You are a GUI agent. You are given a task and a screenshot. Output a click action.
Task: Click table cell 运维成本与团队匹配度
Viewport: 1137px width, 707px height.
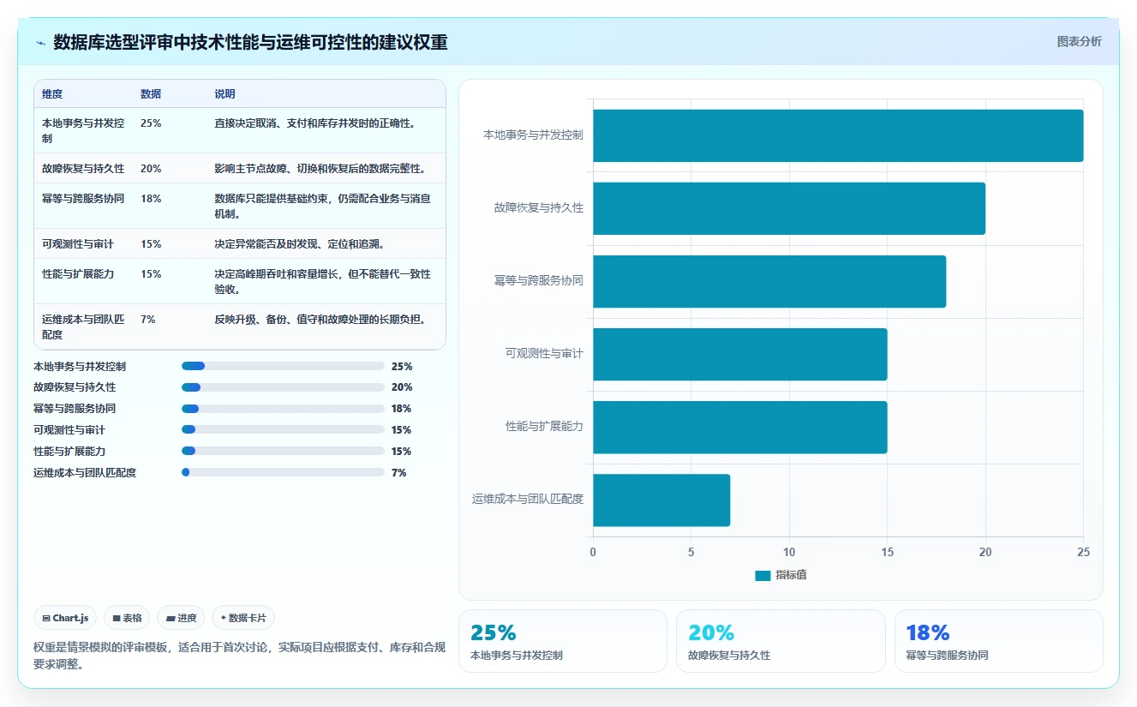tap(84, 327)
